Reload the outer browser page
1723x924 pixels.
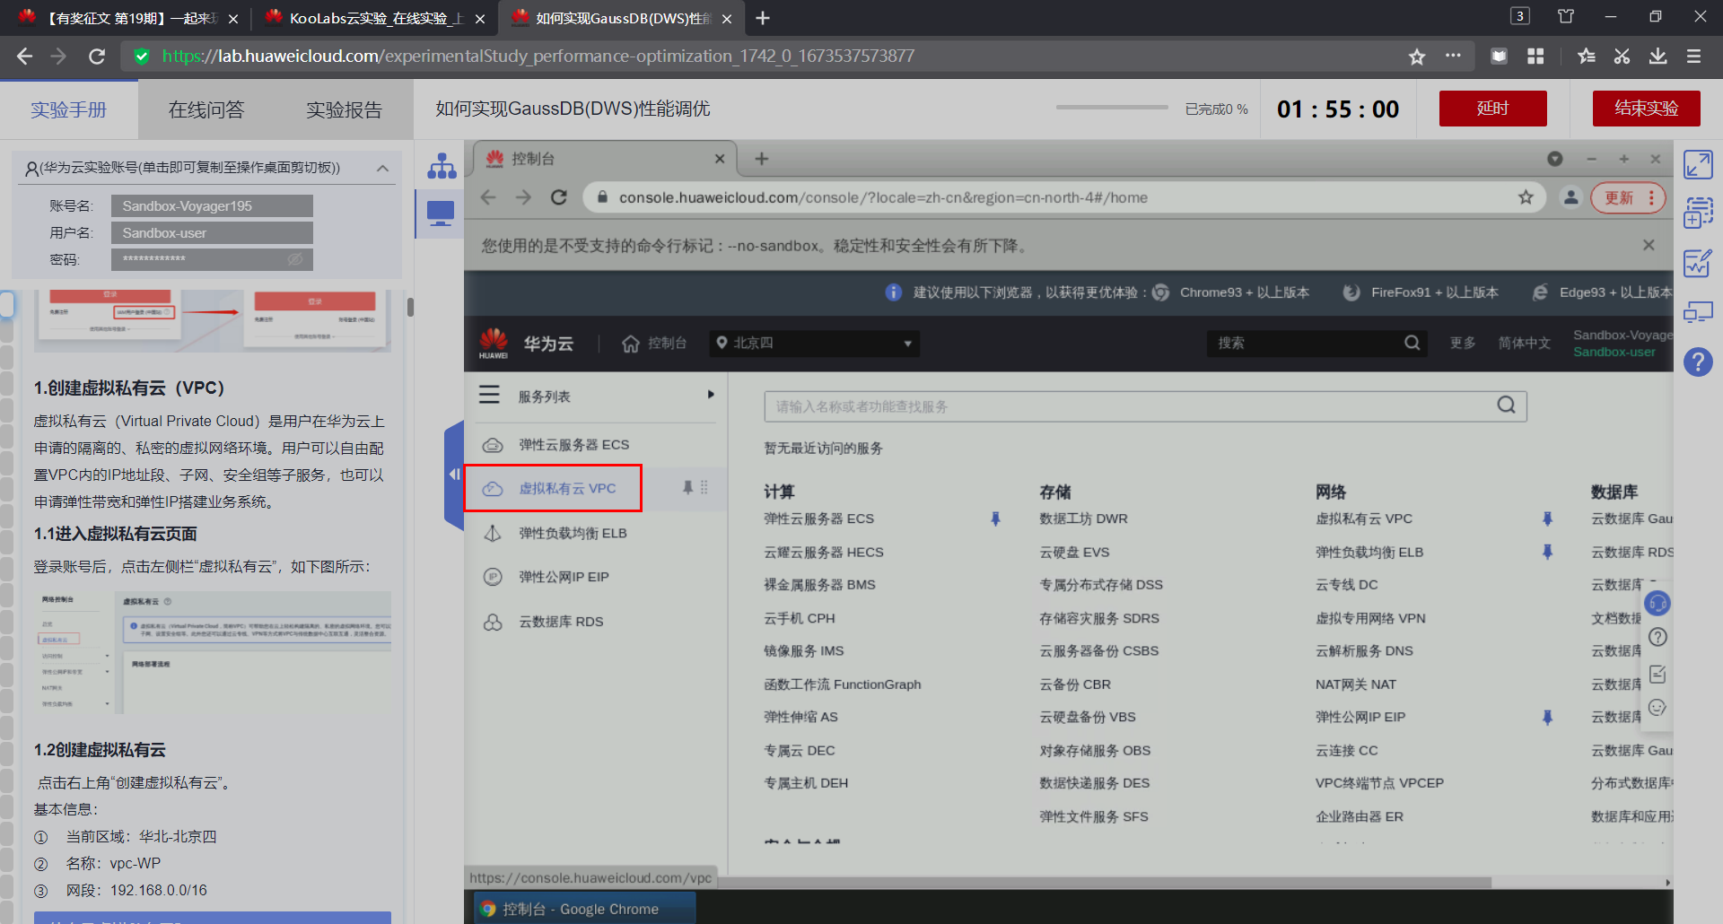click(x=97, y=57)
